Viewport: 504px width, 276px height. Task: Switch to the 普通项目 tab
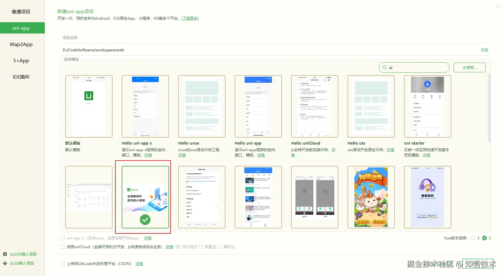tap(21, 12)
